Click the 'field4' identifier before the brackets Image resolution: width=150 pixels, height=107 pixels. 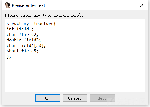(26, 46)
